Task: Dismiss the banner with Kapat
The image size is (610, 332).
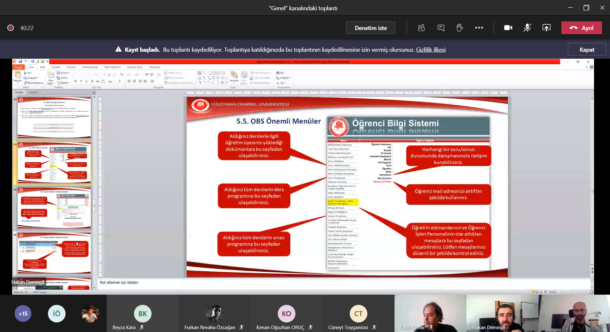Action: click(x=587, y=49)
